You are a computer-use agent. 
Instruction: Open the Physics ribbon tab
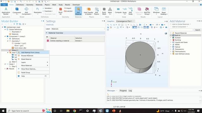(47, 5)
